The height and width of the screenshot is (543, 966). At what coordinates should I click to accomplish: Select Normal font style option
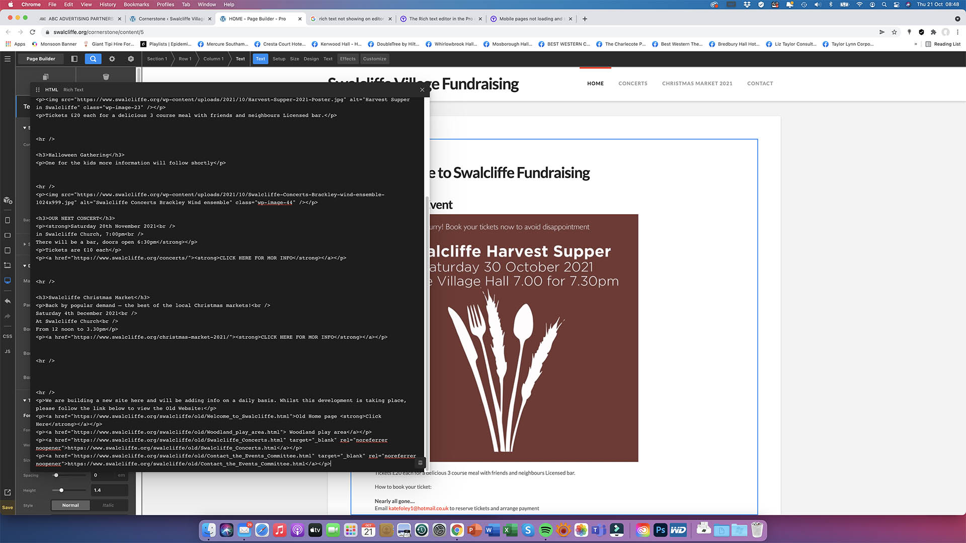(70, 505)
